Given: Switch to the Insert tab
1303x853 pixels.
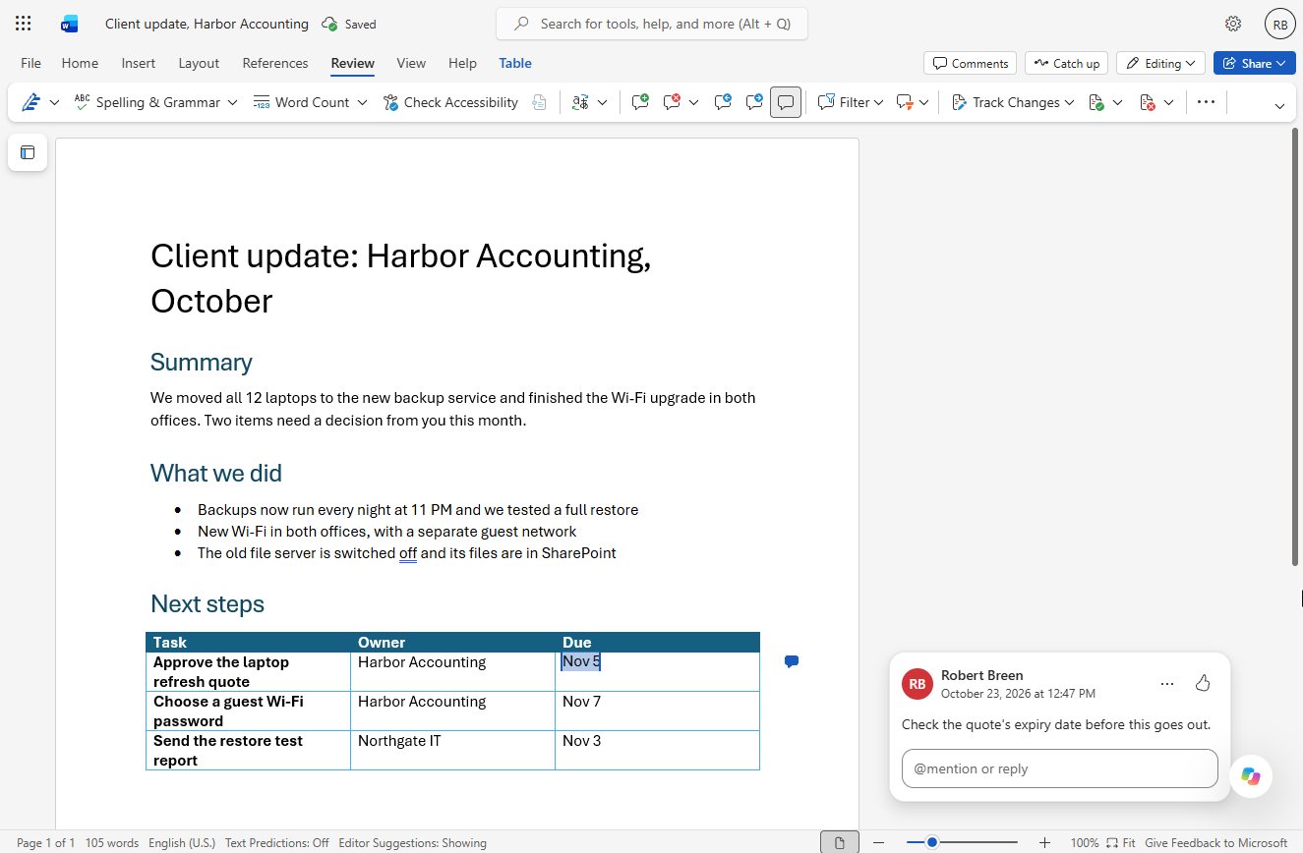Looking at the screenshot, I should click(x=139, y=63).
